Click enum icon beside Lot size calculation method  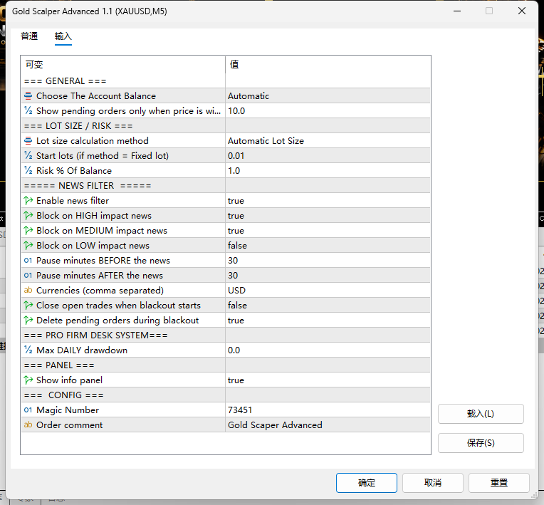(28, 140)
